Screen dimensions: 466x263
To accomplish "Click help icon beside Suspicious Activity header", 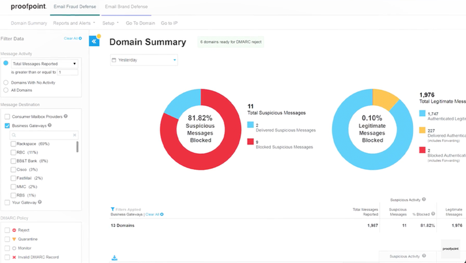I will point(424,200).
